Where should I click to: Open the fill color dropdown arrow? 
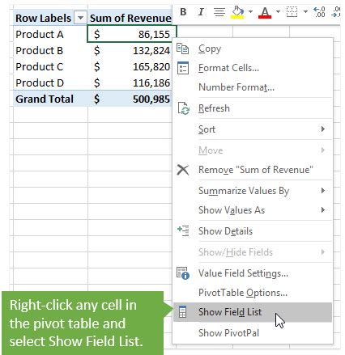(250, 11)
